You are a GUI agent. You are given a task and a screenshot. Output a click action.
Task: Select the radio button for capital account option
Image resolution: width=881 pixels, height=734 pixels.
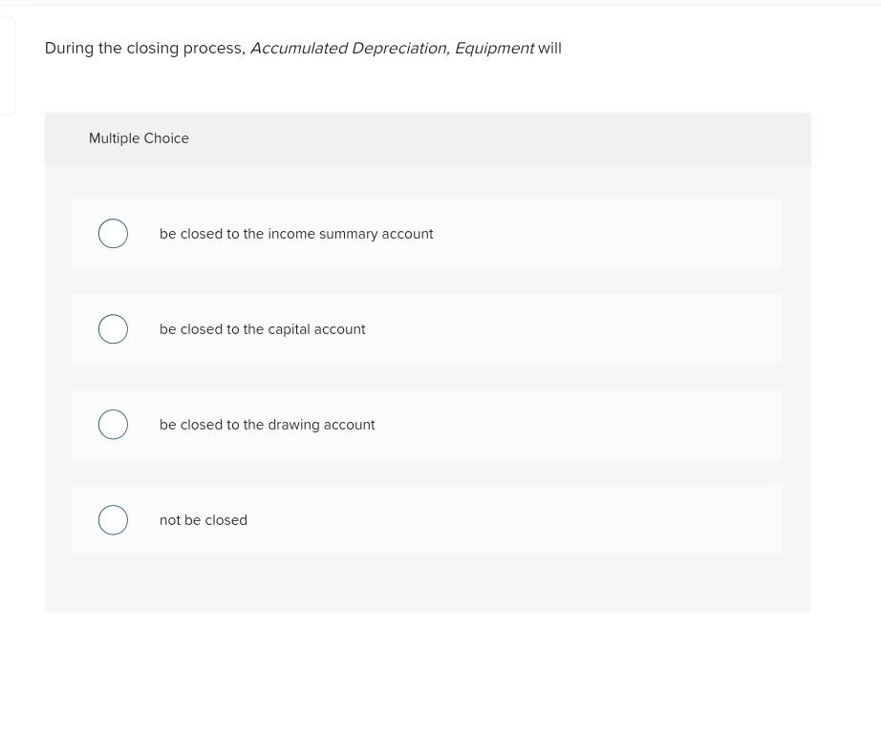[x=113, y=328]
